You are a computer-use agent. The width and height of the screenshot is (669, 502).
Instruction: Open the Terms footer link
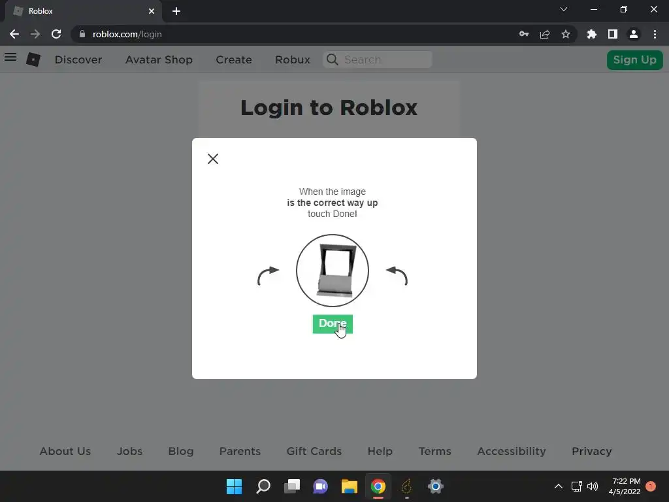coord(434,451)
